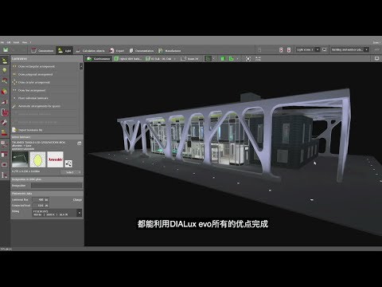Open the red staircase sidebar tool
382x287 pixels.
(5, 102)
